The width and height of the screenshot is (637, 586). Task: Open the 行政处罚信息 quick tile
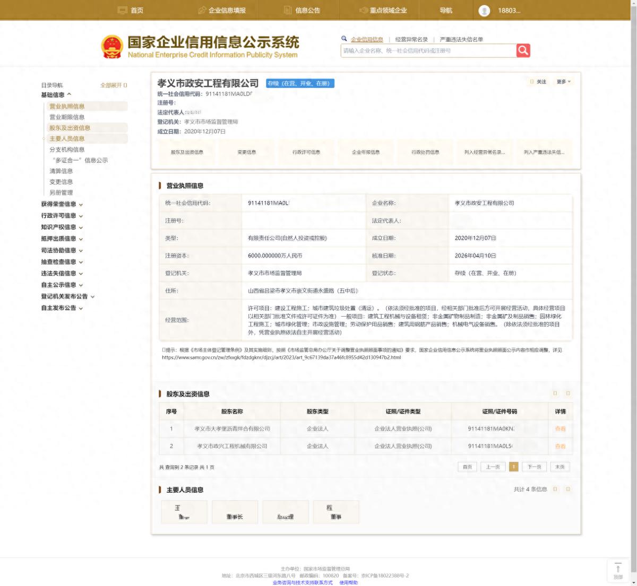pyautogui.click(x=425, y=152)
